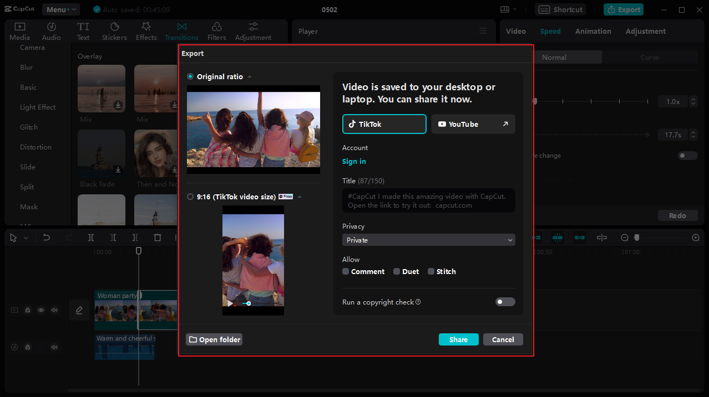Click the Share button

459,339
